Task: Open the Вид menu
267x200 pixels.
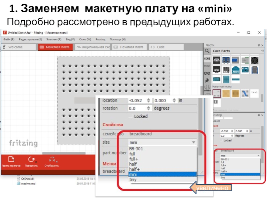Action: pyautogui.click(x=70, y=39)
